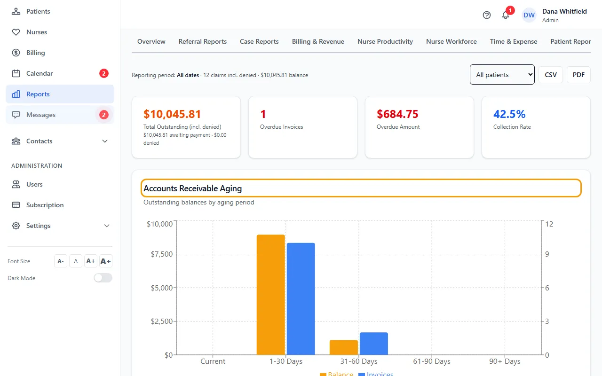This screenshot has height=376, width=602.
Task: Click the orange 31-60 Days Balance bar
Action: tap(344, 347)
